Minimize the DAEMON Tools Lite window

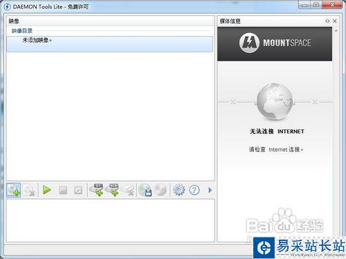tap(304, 5)
